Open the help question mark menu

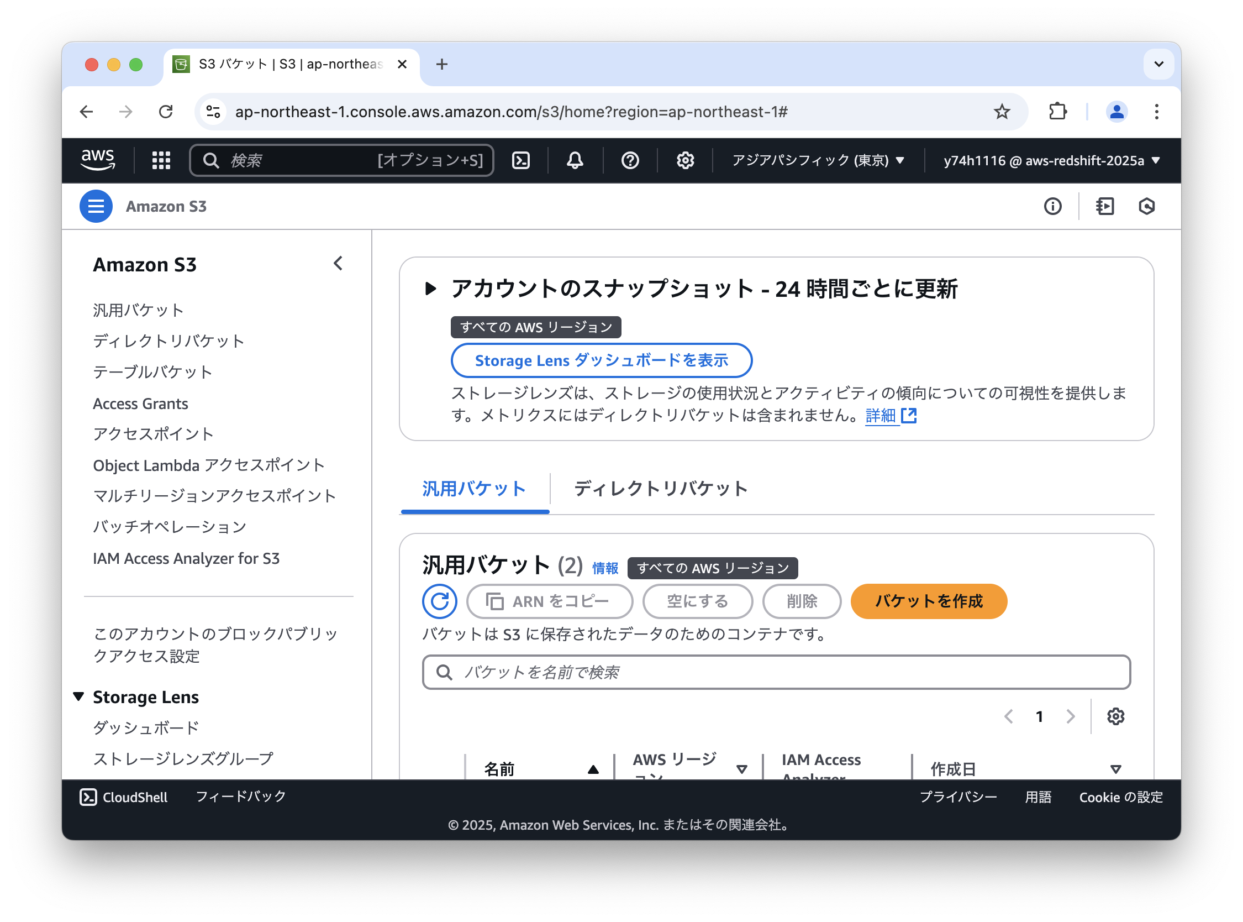pyautogui.click(x=630, y=160)
